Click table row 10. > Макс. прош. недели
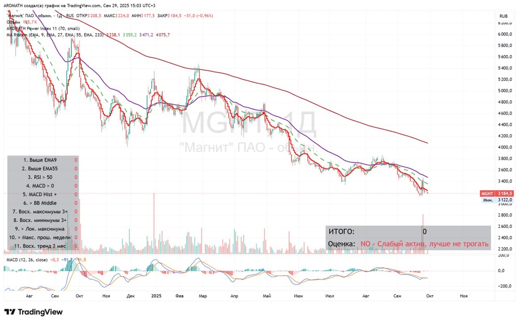 point(43,237)
